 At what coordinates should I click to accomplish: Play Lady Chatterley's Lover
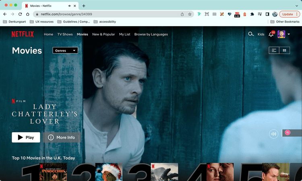click(26, 137)
